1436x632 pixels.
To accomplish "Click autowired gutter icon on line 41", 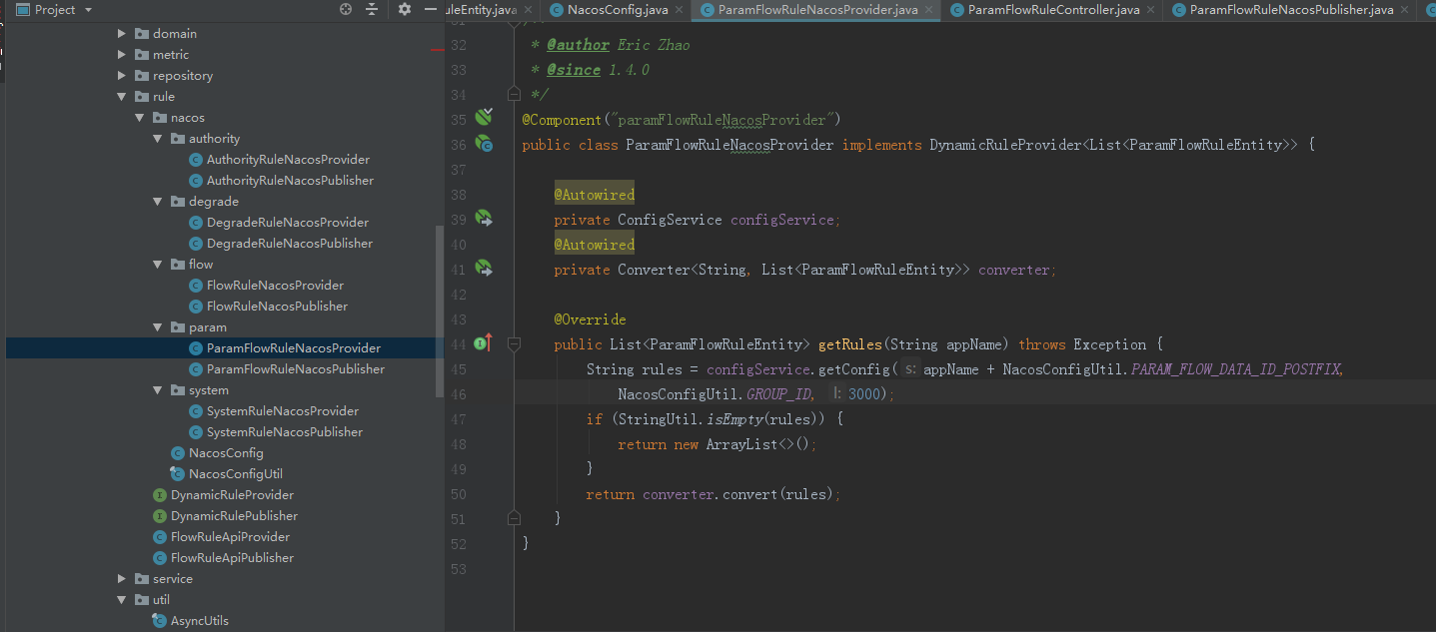I will [x=484, y=268].
